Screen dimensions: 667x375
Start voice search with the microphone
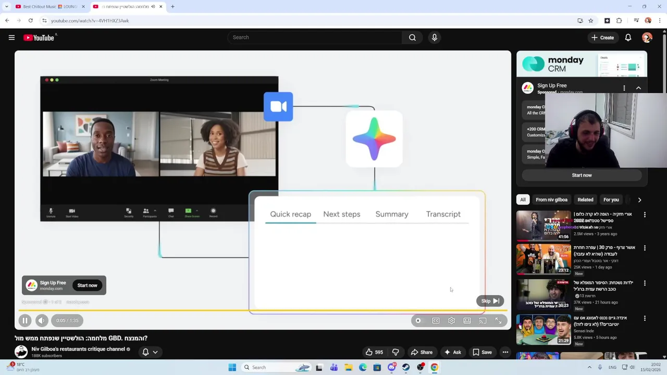click(434, 37)
